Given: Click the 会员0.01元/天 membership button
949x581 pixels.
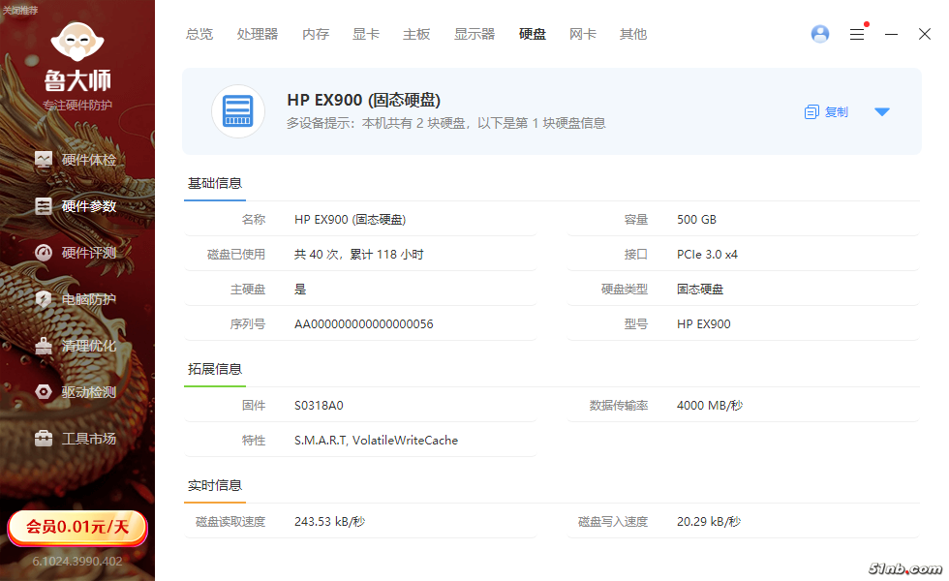Looking at the screenshot, I should [x=77, y=527].
